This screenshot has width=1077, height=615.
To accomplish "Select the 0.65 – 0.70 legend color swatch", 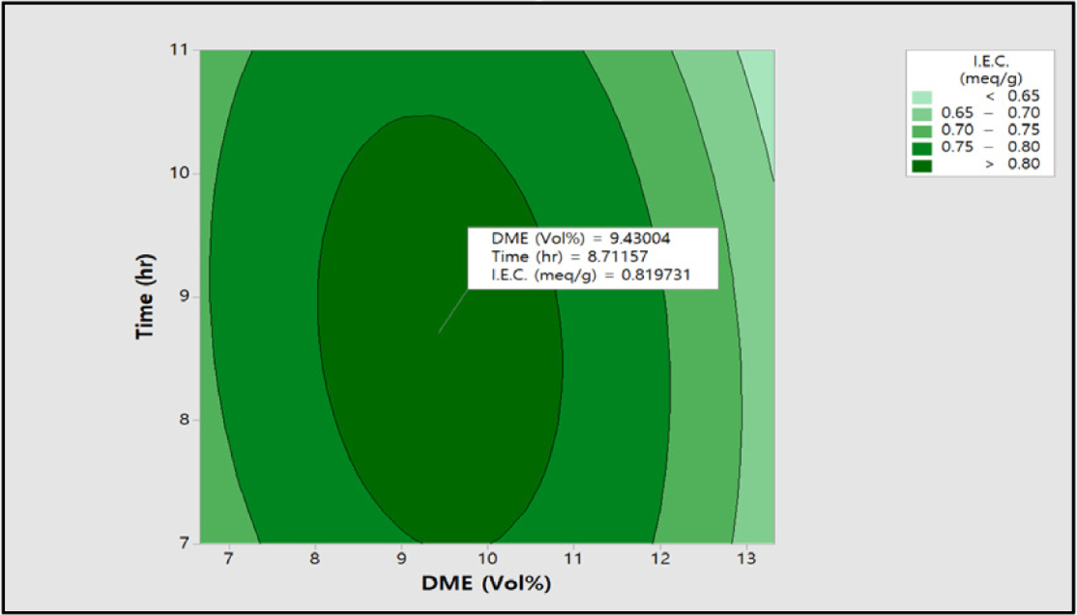I will pyautogui.click(x=923, y=113).
